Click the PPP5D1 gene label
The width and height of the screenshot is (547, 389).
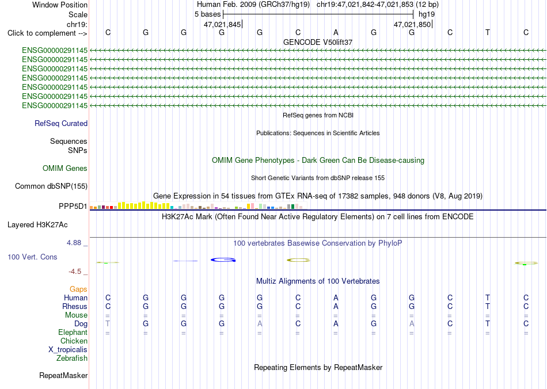(x=73, y=207)
